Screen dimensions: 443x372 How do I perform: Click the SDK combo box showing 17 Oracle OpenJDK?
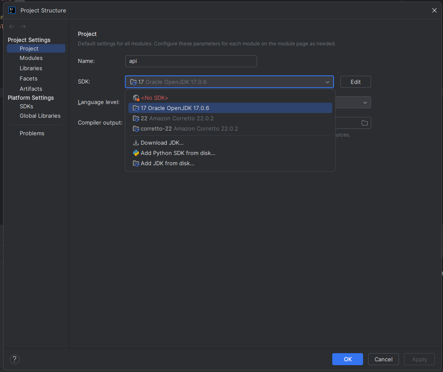tap(229, 82)
